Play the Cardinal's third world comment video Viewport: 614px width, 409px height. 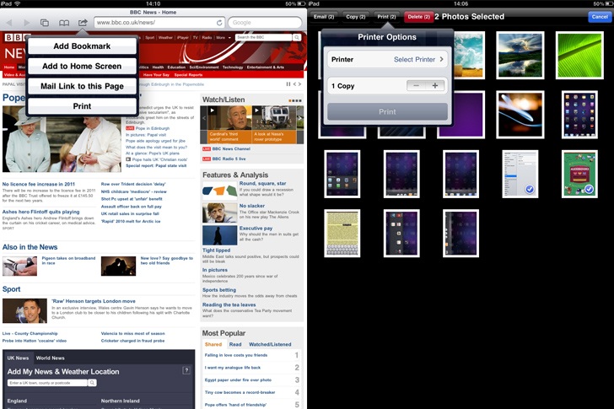[212, 110]
